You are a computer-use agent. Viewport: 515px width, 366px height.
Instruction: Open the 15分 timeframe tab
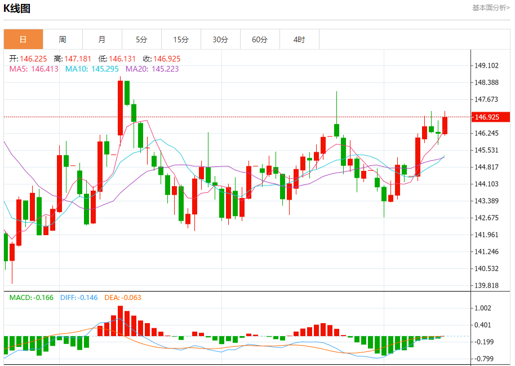pos(181,39)
